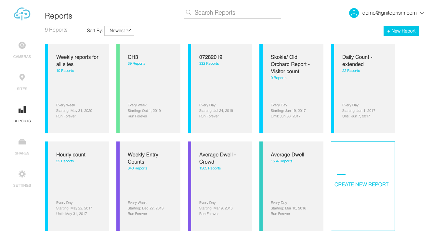Image resolution: width=432 pixels, height=241 pixels.
Task: Open the Average Dwell - Crowd card
Action: click(220, 186)
